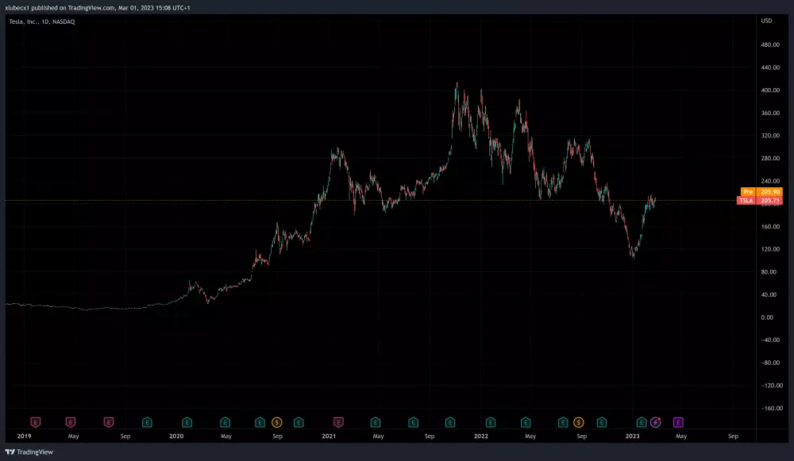Click the 0.00 level on price scale
The image size is (794, 461).
pos(767,317)
